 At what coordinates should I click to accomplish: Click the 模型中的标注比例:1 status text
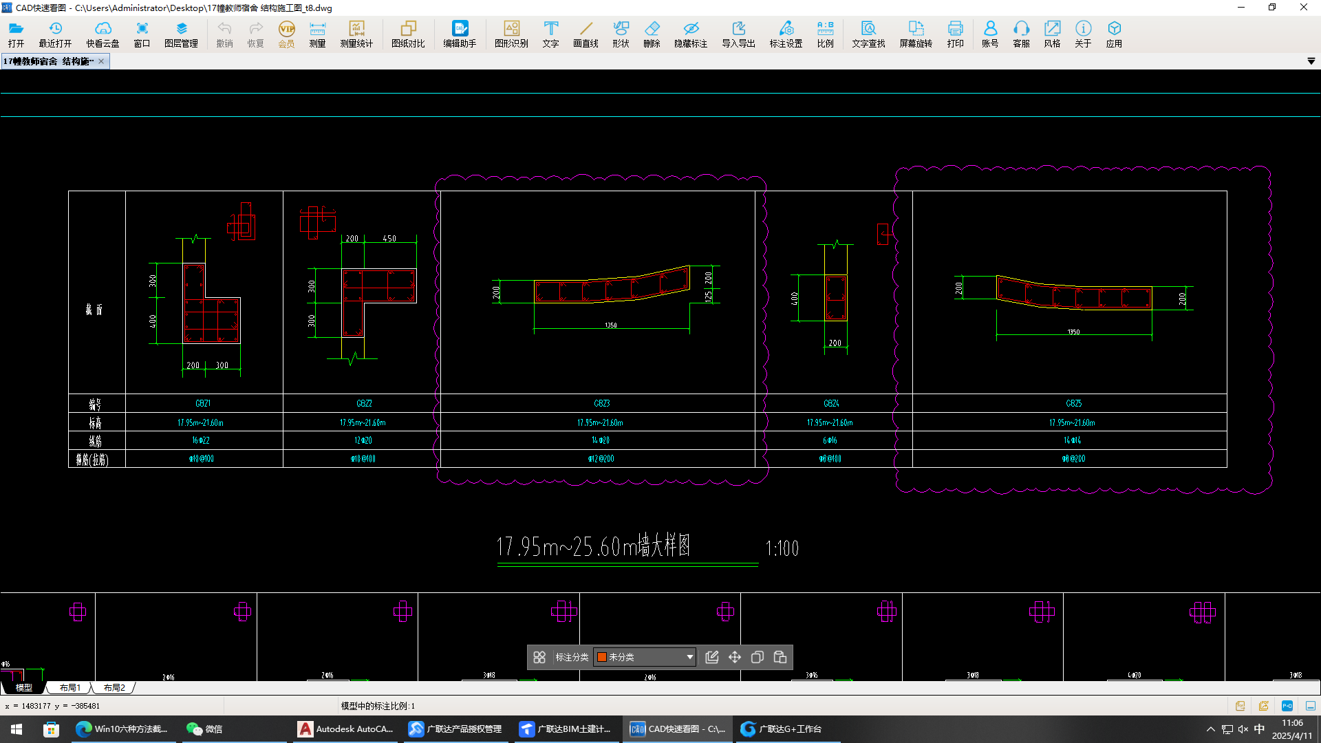[x=378, y=706]
